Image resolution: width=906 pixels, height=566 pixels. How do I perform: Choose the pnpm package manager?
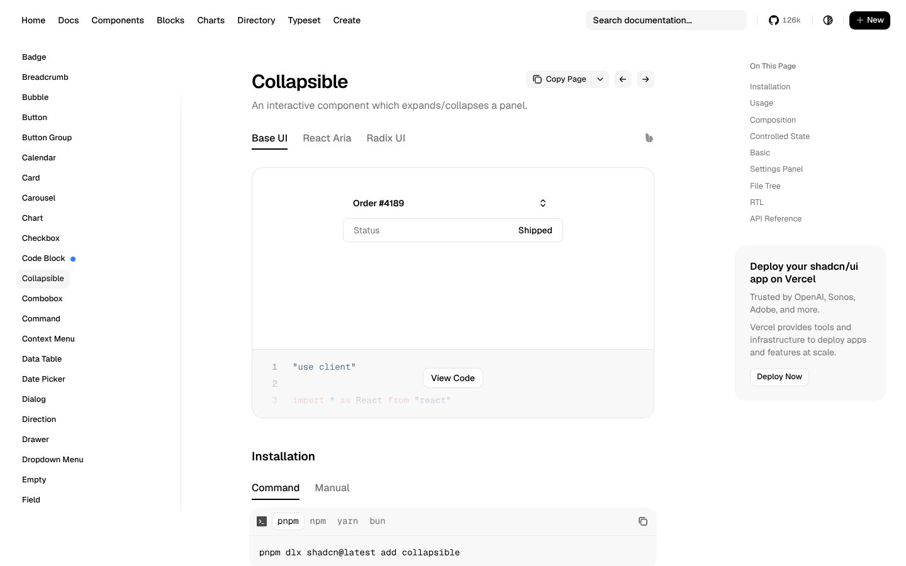pyautogui.click(x=288, y=521)
